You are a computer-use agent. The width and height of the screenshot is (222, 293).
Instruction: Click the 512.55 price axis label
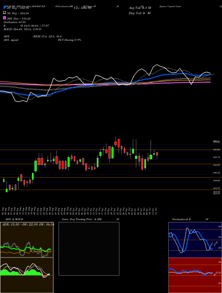217,165
